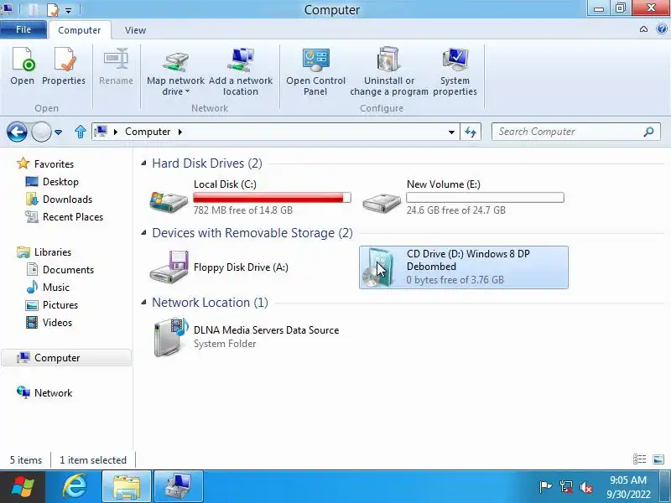Click the Local Disk (C:) usage bar
Image resolution: width=671 pixels, height=503 pixels.
(272, 198)
